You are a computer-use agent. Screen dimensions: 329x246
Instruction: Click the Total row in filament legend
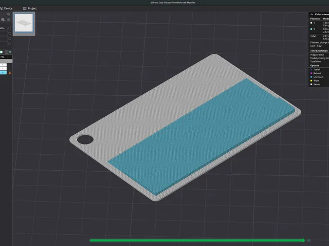(x=319, y=37)
